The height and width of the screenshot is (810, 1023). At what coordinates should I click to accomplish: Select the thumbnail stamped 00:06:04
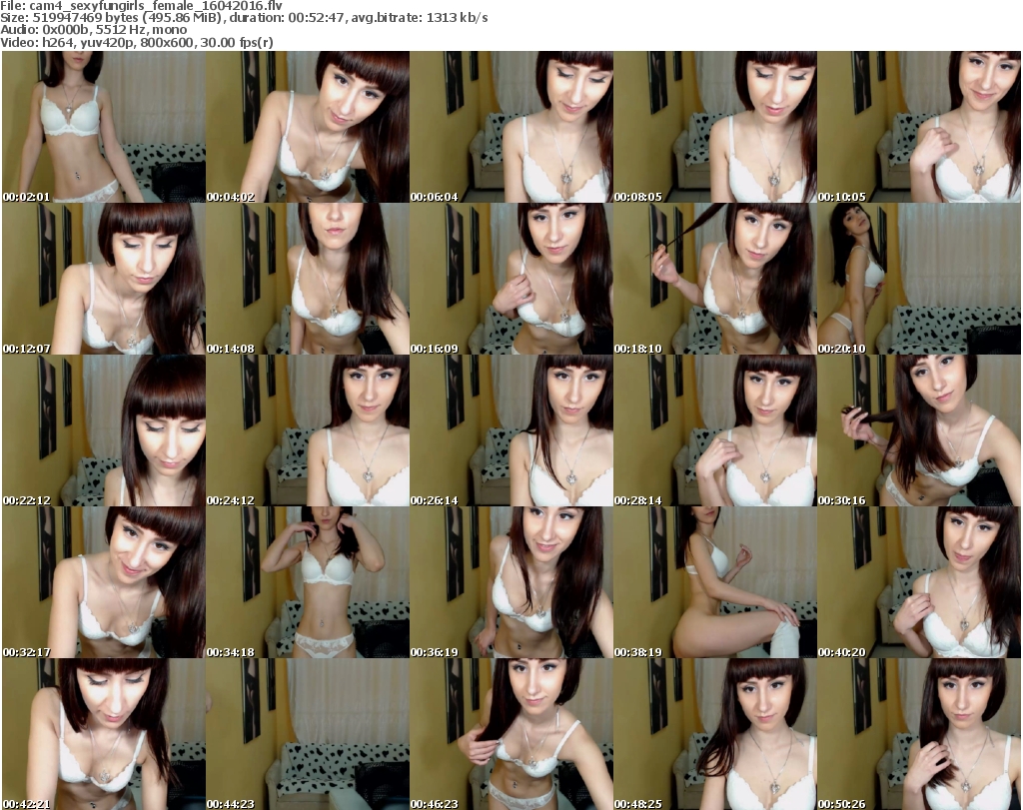pyautogui.click(x=511, y=127)
